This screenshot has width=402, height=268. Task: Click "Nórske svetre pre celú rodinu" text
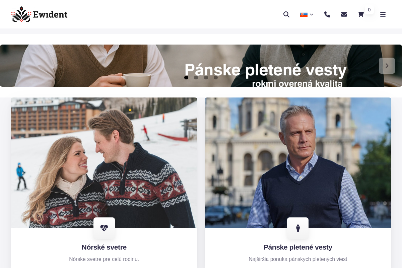pos(104,259)
